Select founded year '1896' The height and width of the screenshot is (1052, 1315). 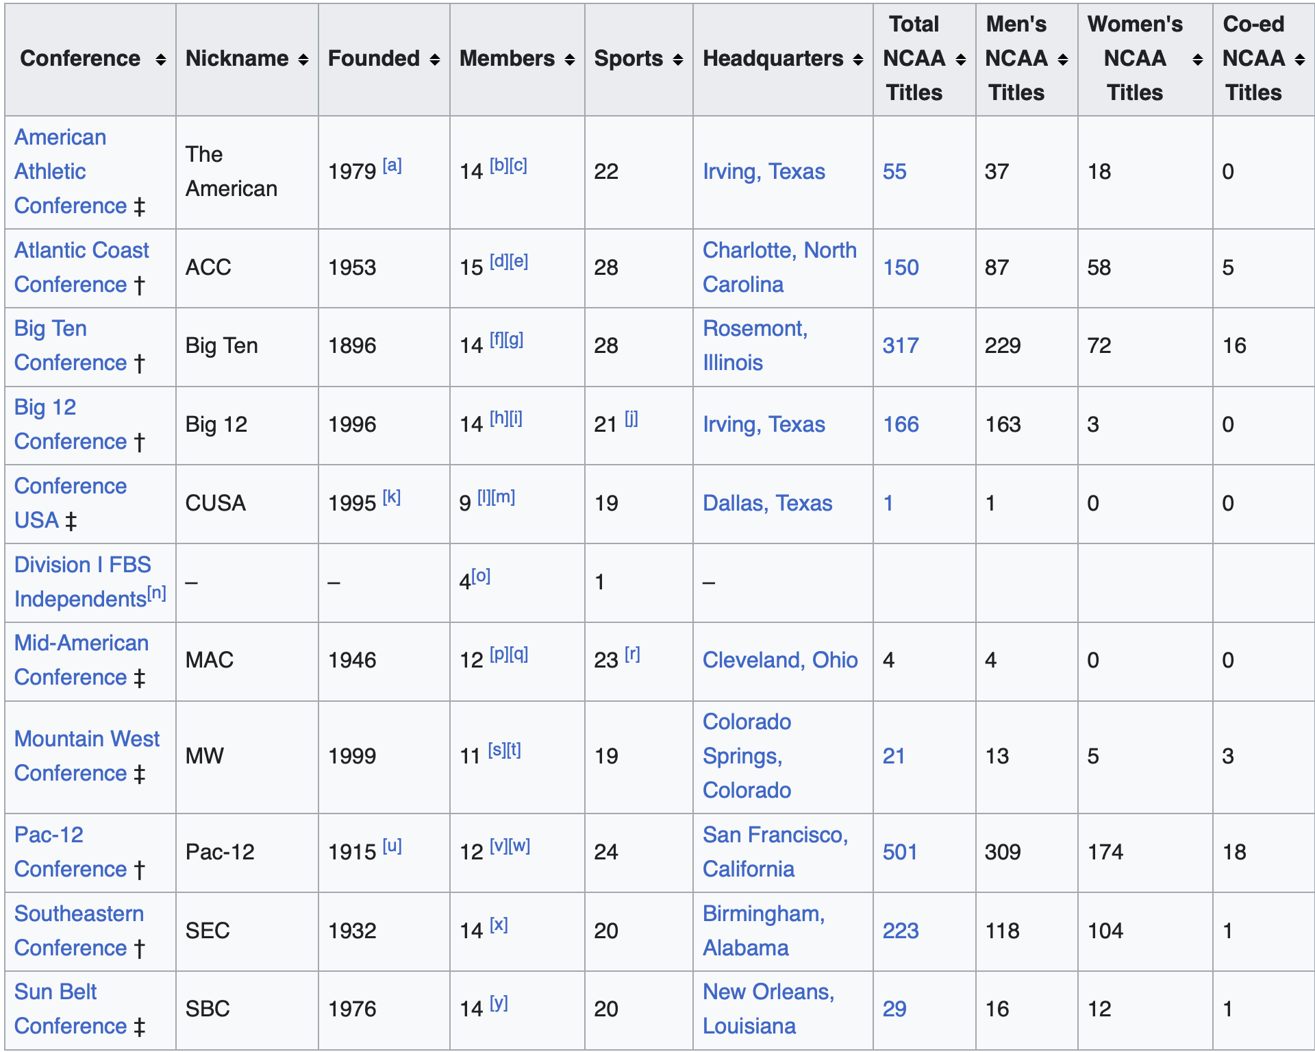352,345
